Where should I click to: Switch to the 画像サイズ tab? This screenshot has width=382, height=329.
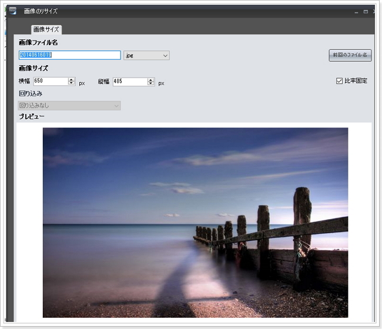pos(46,29)
